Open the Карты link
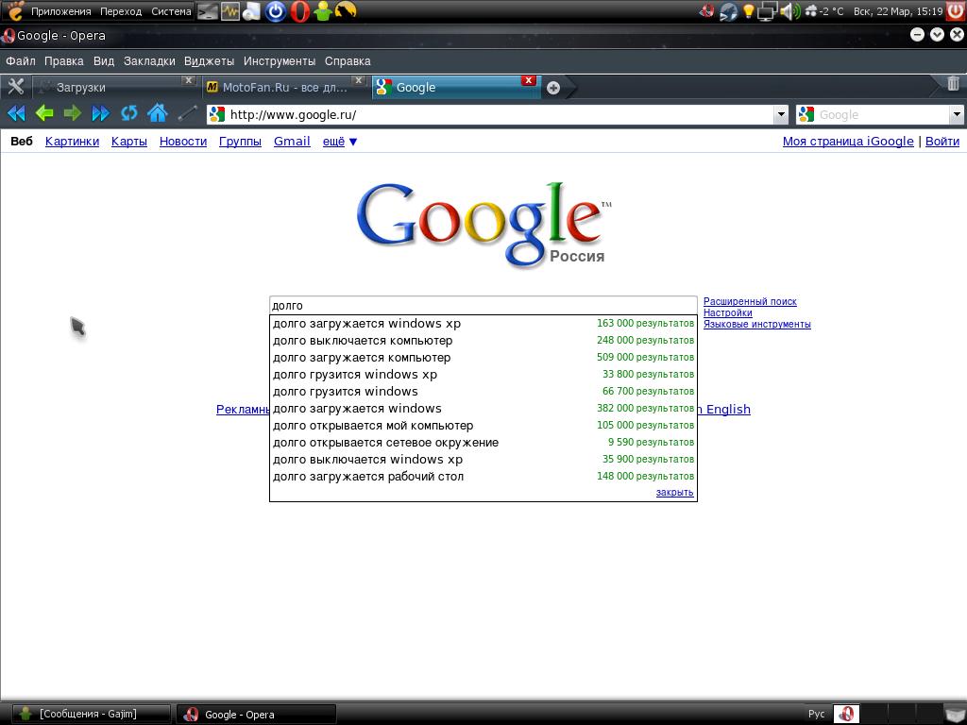The width and height of the screenshot is (967, 725). click(128, 142)
